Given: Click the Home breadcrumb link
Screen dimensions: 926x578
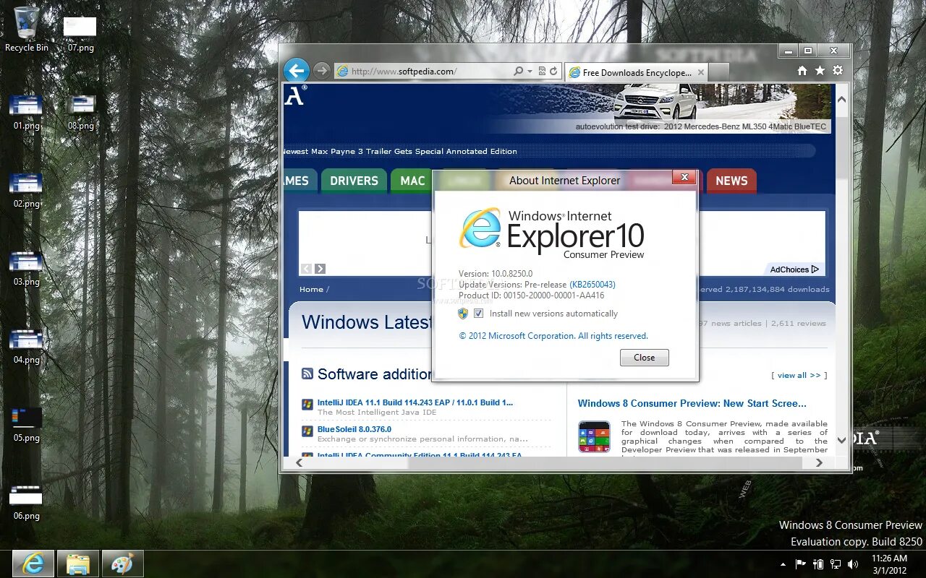Looking at the screenshot, I should pyautogui.click(x=311, y=289).
